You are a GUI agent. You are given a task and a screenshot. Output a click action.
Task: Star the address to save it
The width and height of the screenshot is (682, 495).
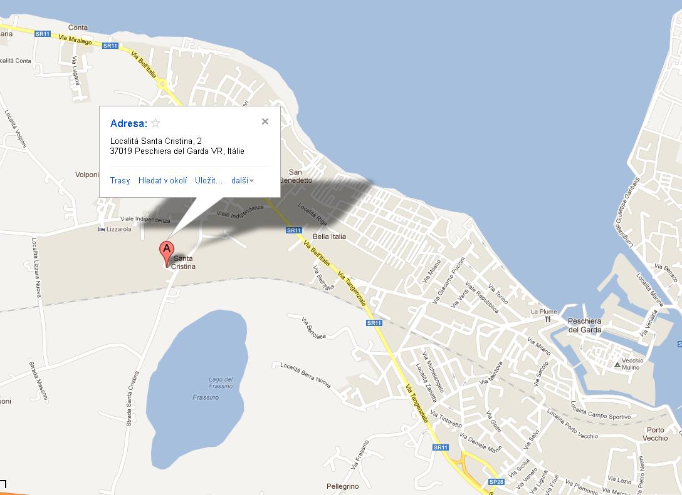click(155, 123)
